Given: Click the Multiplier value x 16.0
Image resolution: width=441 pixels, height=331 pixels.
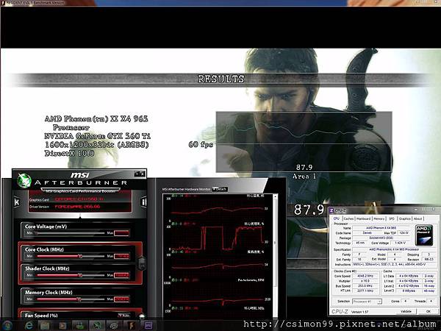Looking at the screenshot, I should click(365, 281).
